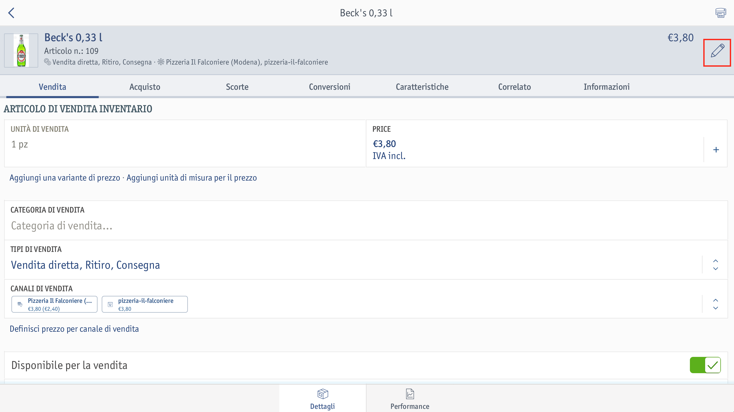Toggle Disponibile per la vendita switch
734x412 pixels.
click(705, 365)
